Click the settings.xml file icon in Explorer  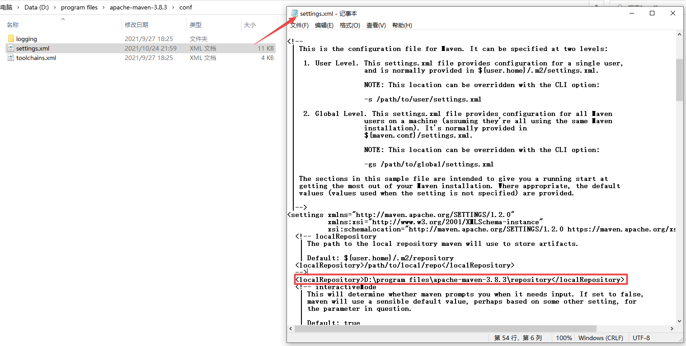[x=11, y=48]
